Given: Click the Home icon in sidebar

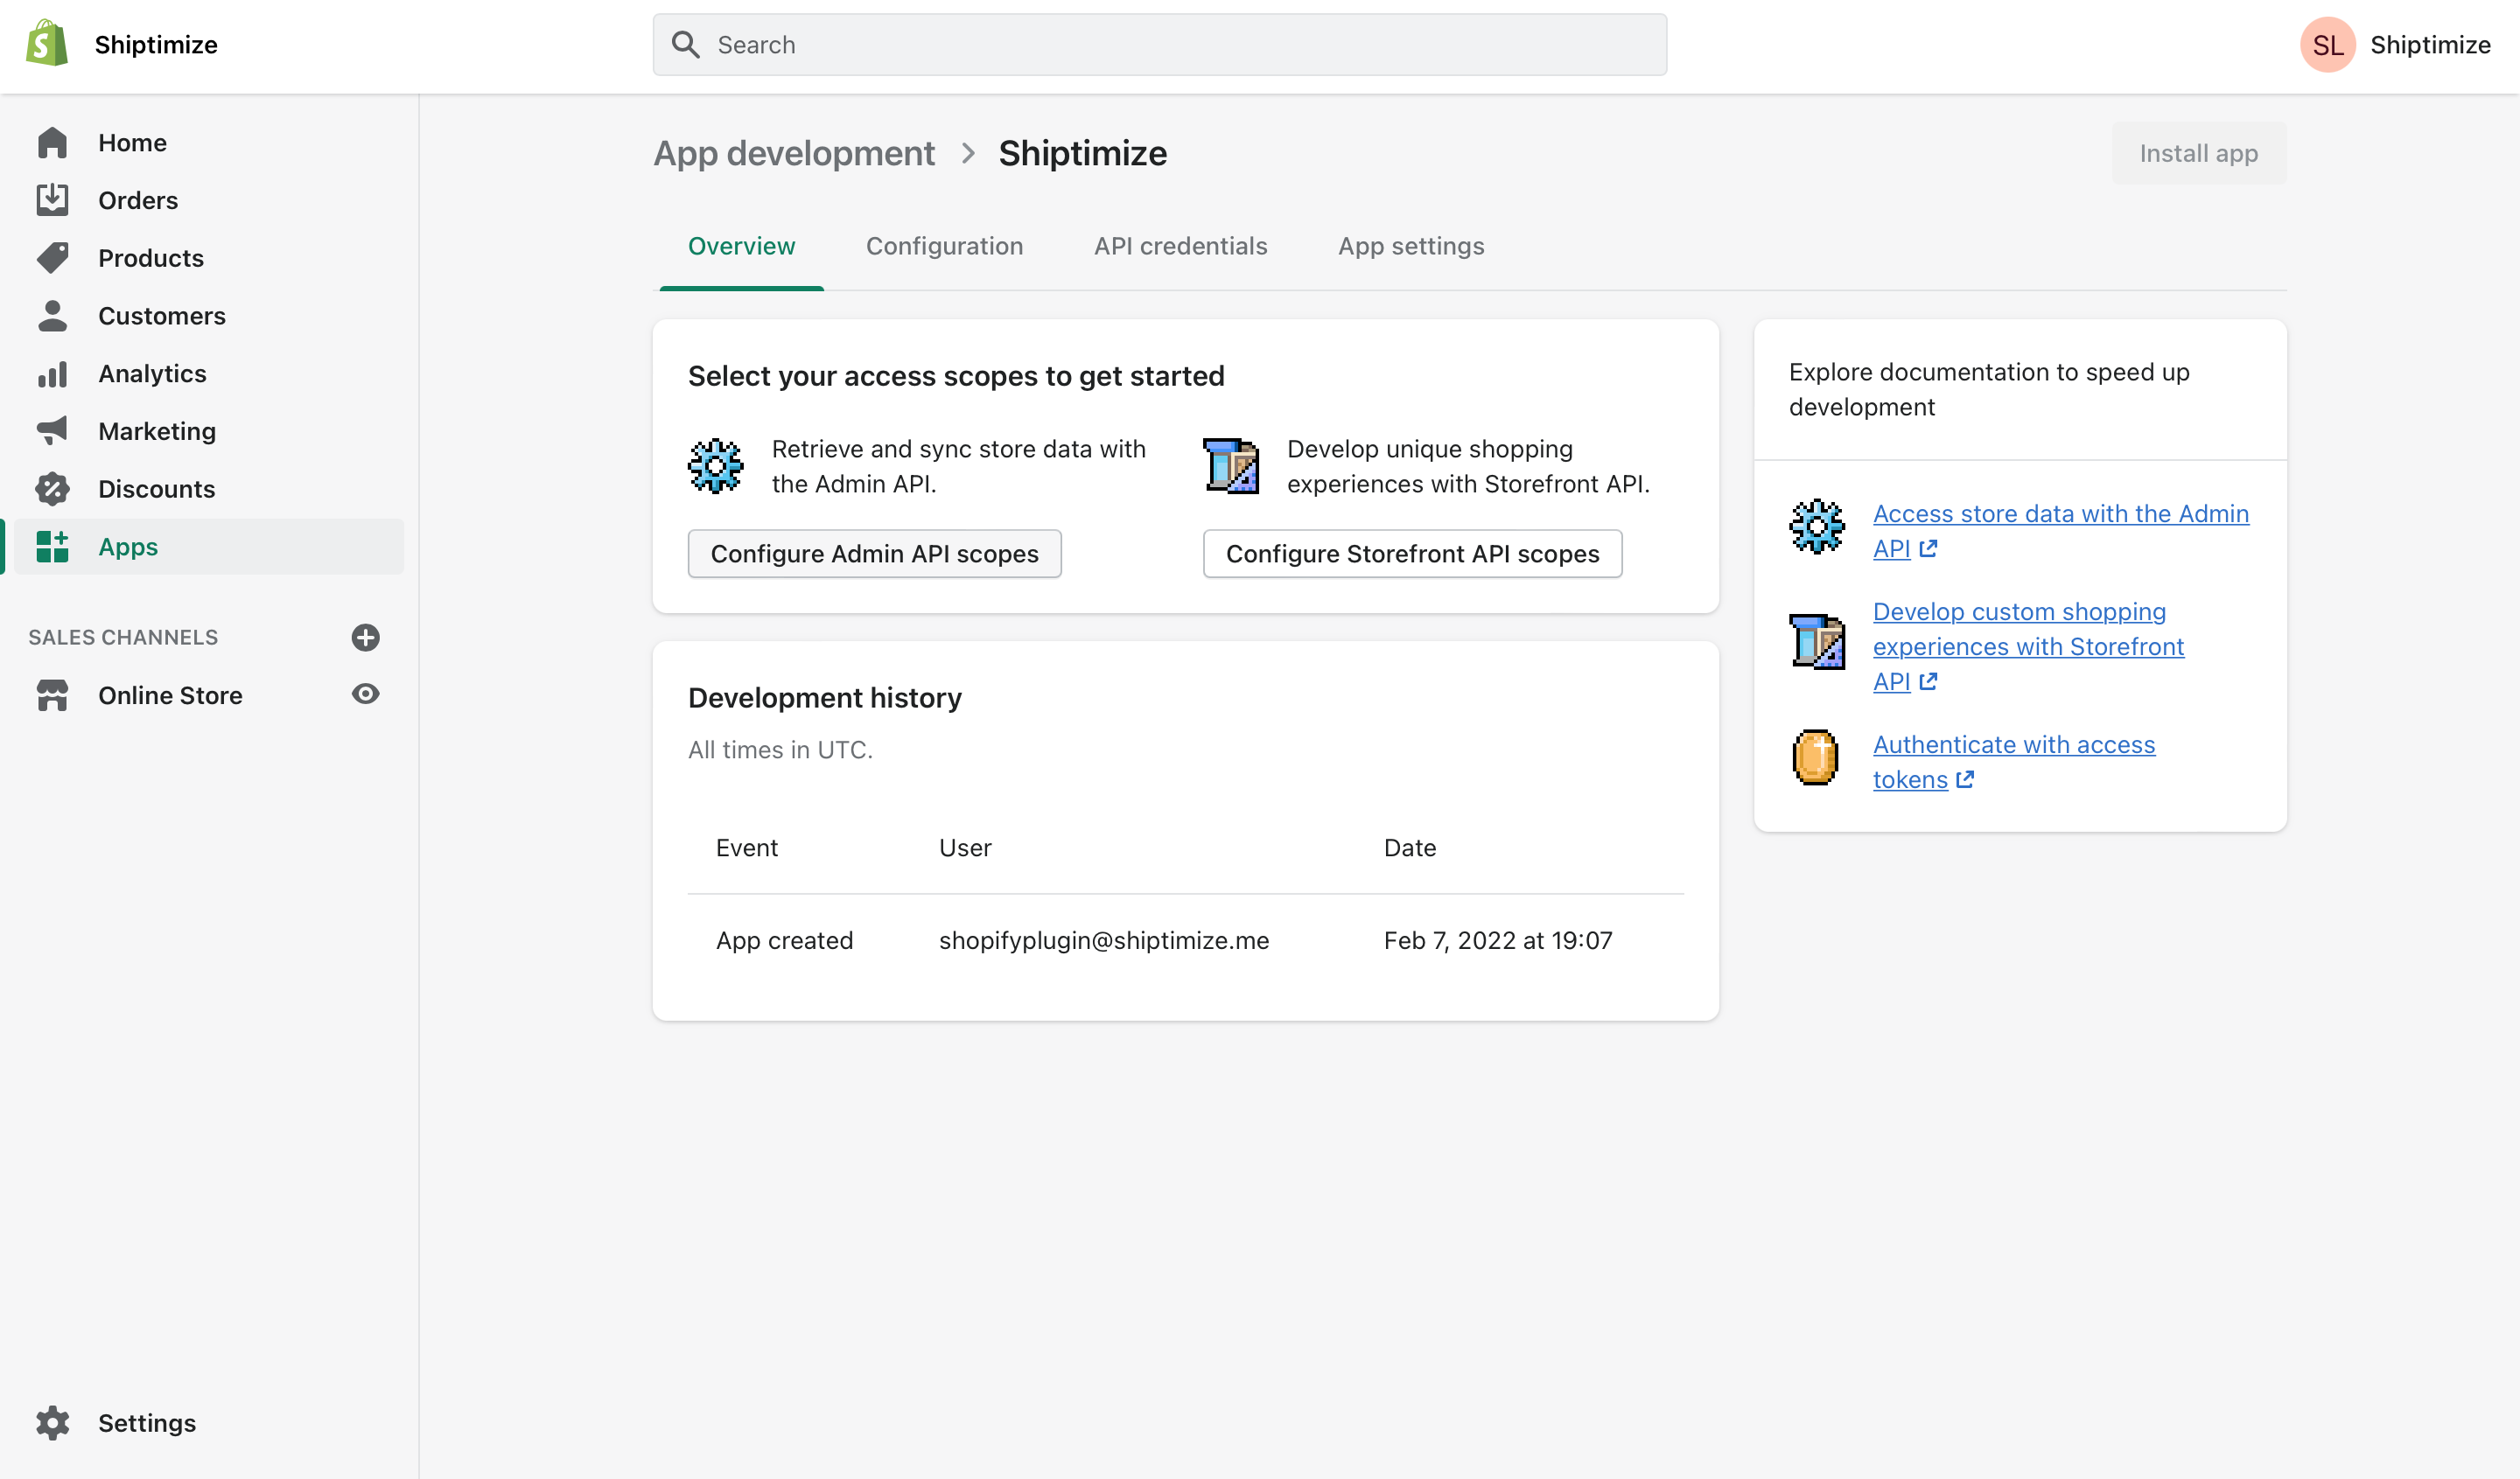Looking at the screenshot, I should [52, 143].
